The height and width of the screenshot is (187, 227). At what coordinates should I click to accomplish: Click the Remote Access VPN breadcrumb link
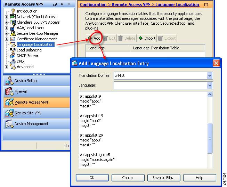(131, 5)
